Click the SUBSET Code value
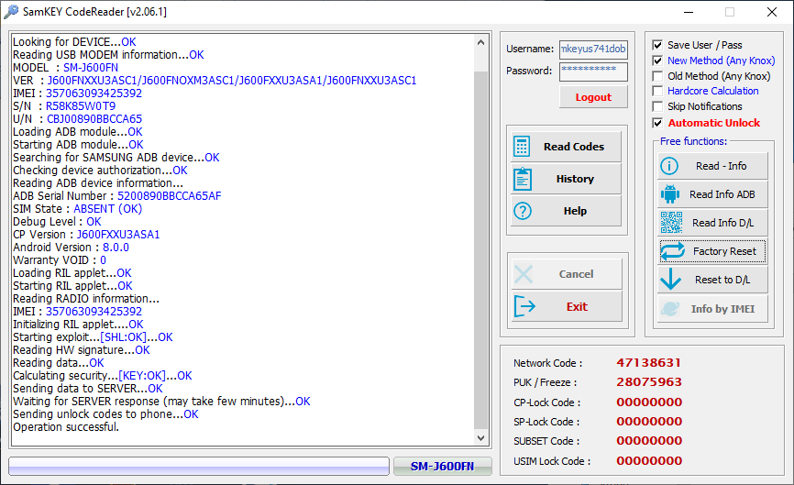The image size is (794, 485). click(x=649, y=441)
